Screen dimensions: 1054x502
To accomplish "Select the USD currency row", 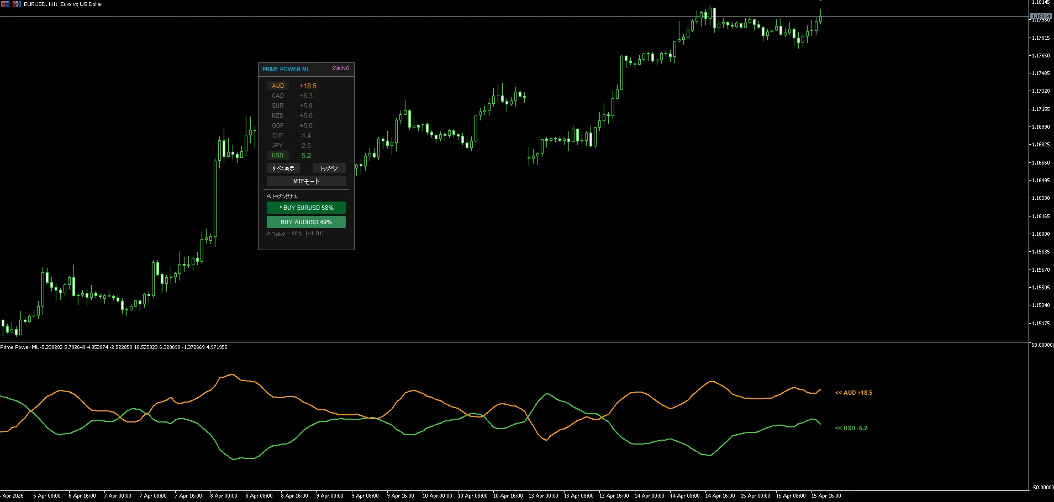I will [277, 156].
